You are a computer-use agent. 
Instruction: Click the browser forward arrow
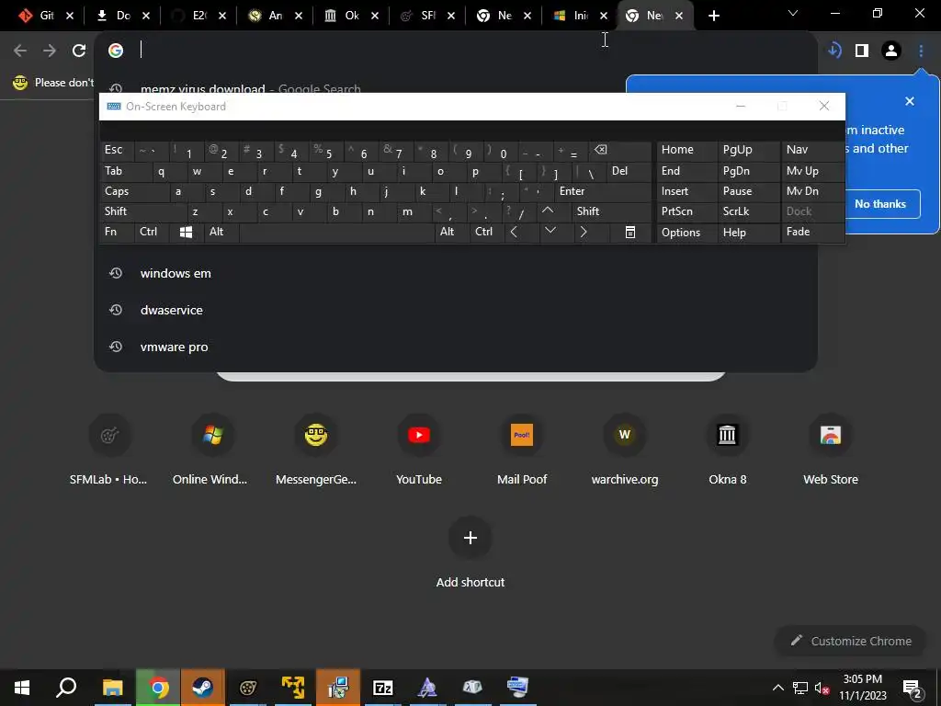tap(50, 51)
